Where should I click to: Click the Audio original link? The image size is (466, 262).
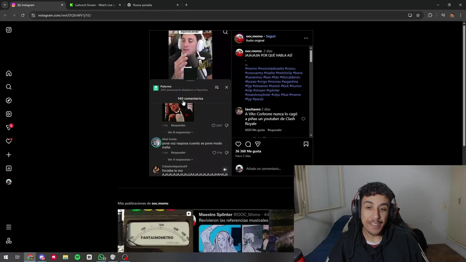point(255,40)
